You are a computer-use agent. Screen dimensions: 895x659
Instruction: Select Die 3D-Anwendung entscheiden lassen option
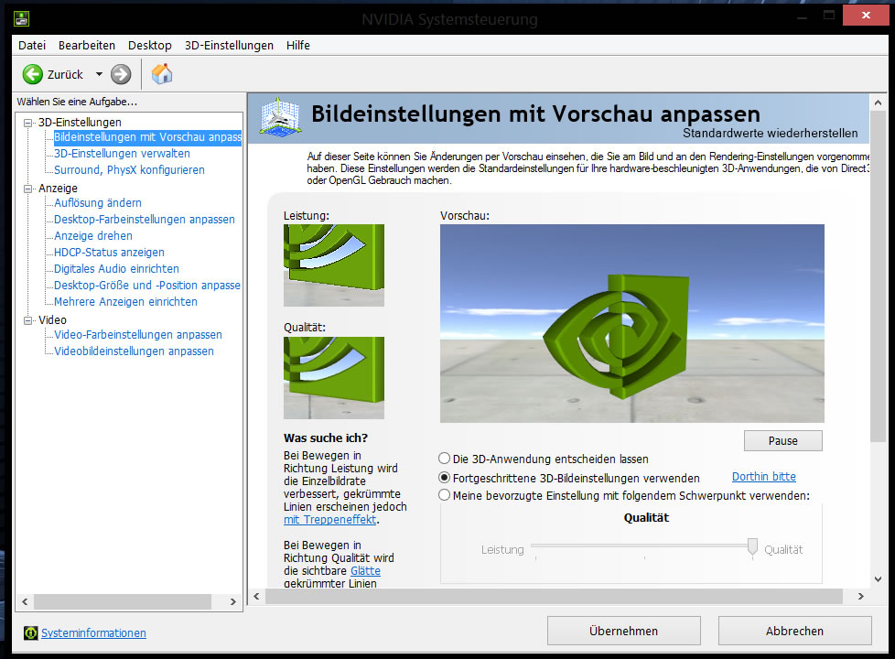(444, 459)
